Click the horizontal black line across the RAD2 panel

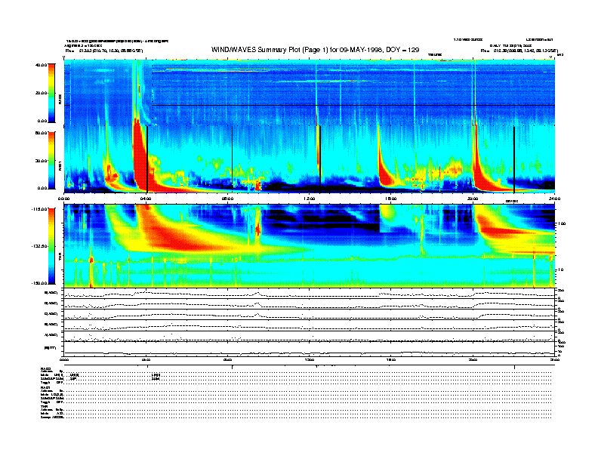tap(353, 105)
